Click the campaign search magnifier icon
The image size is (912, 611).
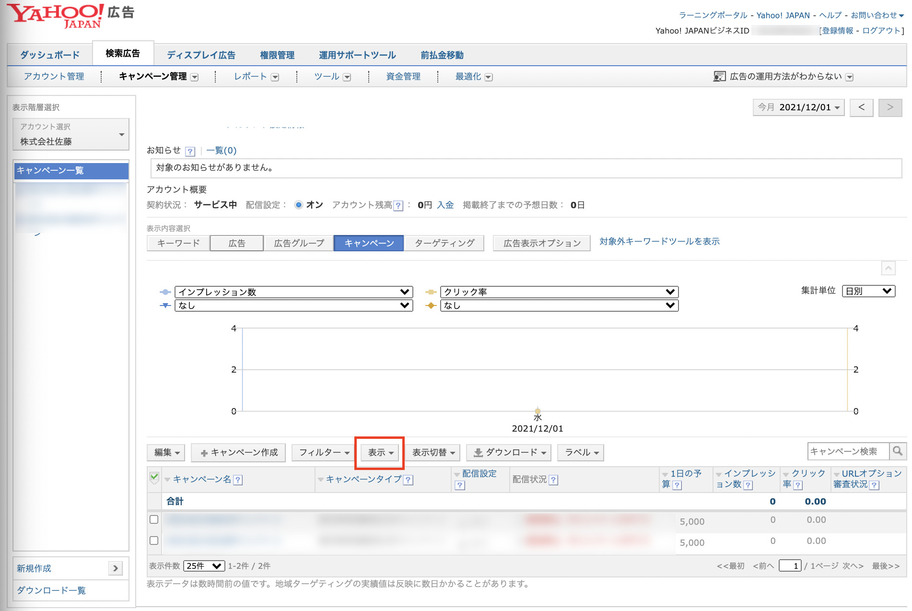898,451
